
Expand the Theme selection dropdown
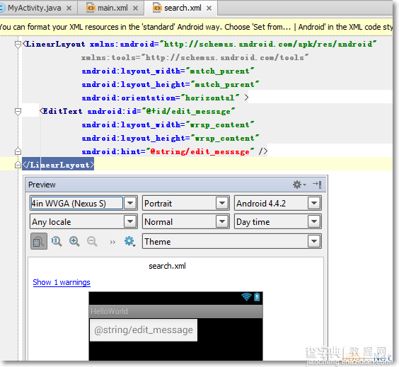[x=231, y=241]
